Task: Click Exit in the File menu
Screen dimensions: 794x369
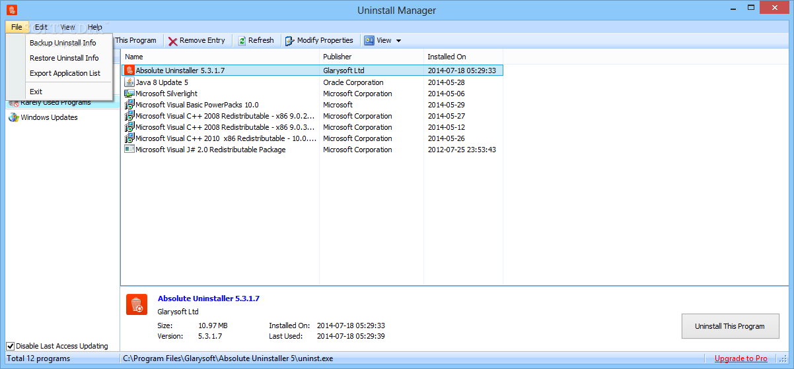Action: click(x=36, y=92)
